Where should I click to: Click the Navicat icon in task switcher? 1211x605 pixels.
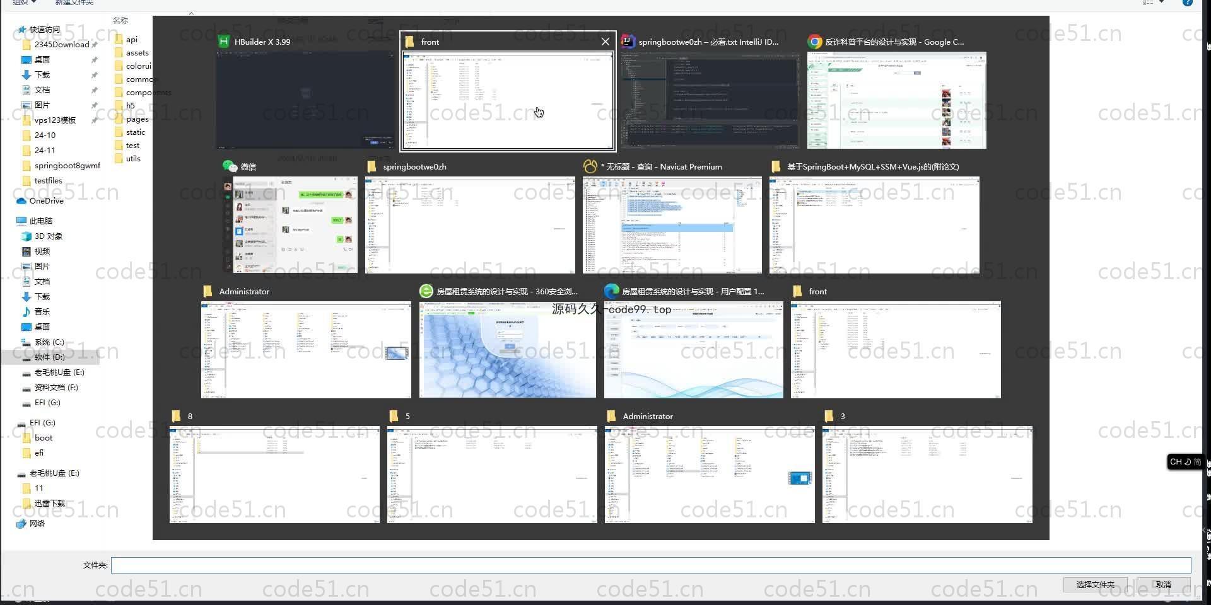tap(590, 166)
